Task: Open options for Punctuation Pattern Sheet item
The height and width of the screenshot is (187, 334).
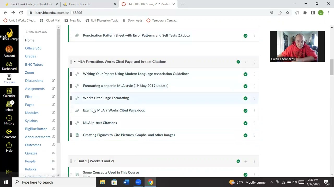Action: click(254, 36)
